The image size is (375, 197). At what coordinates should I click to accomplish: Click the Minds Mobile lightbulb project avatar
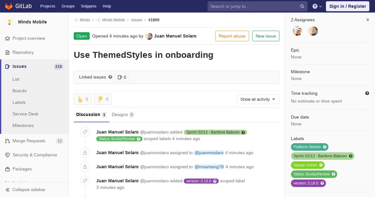[x=9, y=22]
